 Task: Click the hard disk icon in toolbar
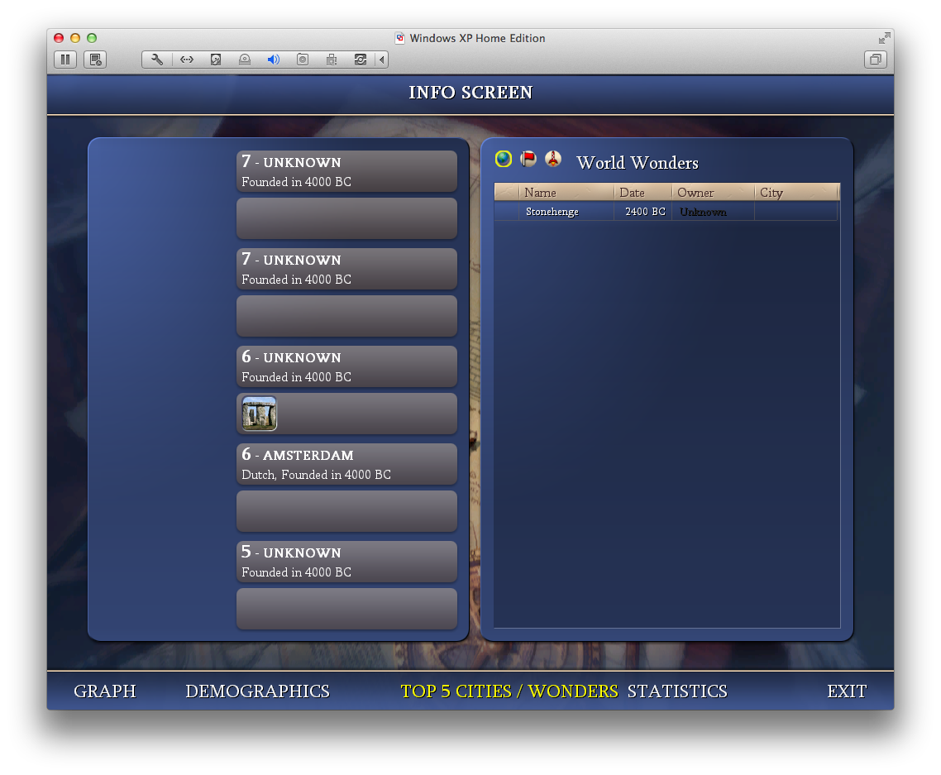pos(216,60)
